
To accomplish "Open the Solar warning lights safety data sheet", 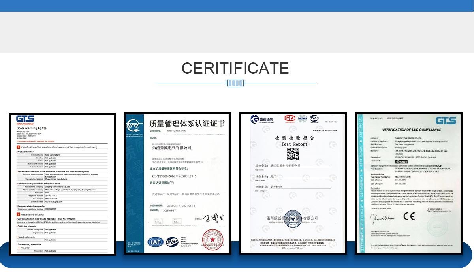I will [62, 184].
